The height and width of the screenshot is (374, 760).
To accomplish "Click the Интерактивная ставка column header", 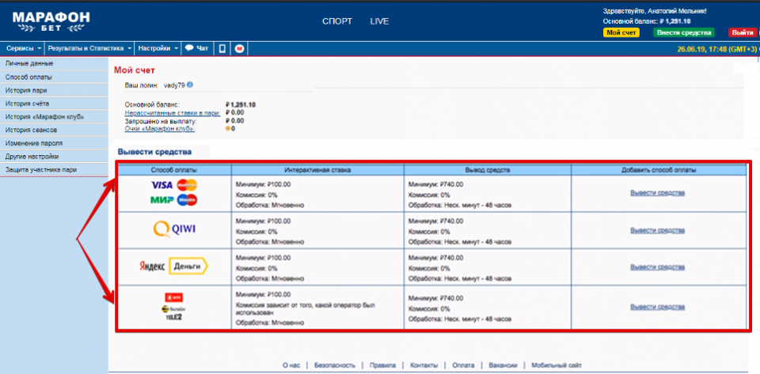I will pyautogui.click(x=318, y=170).
